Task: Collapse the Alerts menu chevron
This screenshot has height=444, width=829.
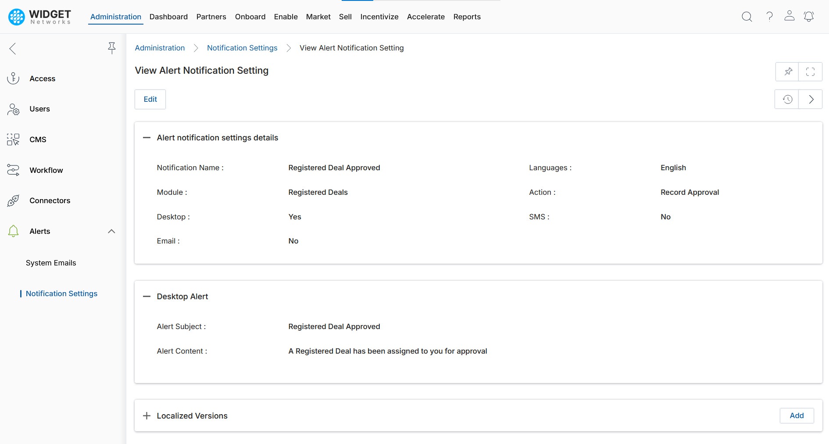Action: click(x=111, y=231)
